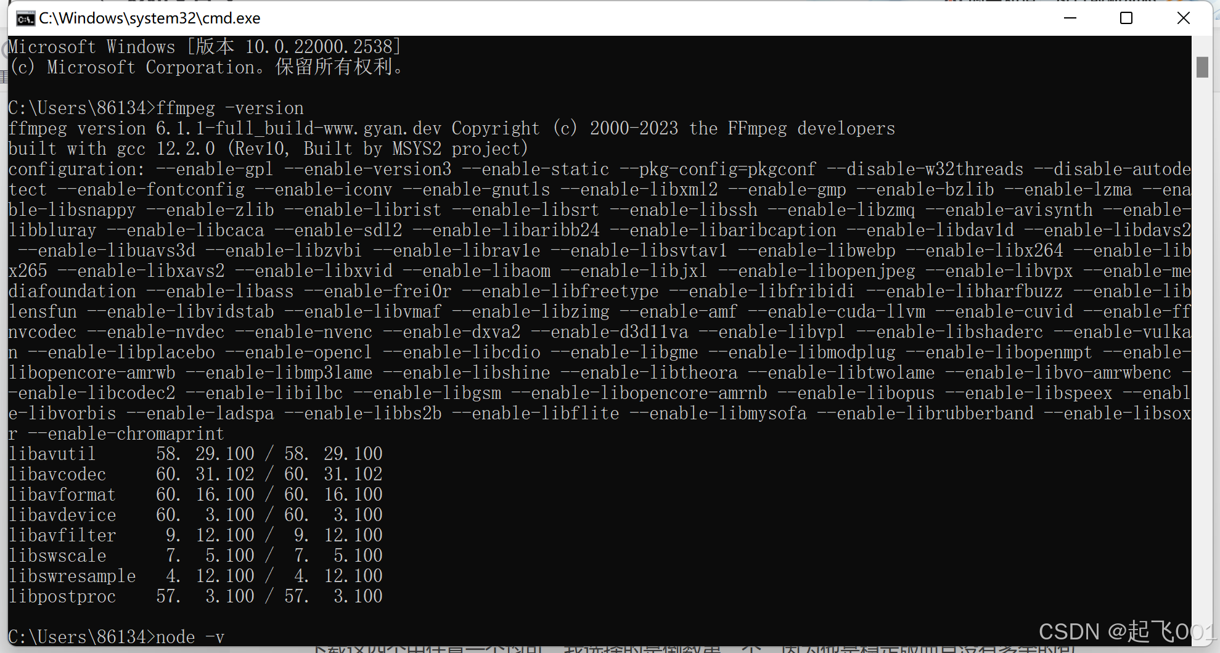Viewport: 1220px width, 653px height.
Task: Maximize the cmd.exe window
Action: click(1126, 18)
